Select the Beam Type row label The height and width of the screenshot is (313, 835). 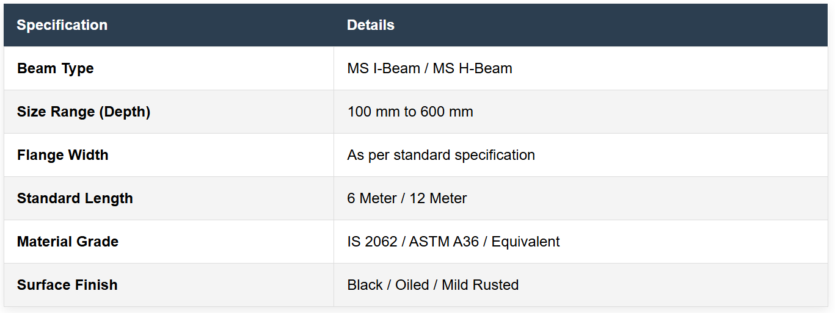click(55, 68)
